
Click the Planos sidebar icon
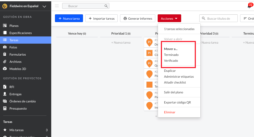5,26
